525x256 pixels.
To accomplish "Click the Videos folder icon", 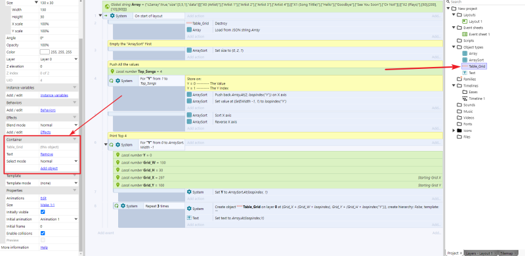I will [x=459, y=117].
